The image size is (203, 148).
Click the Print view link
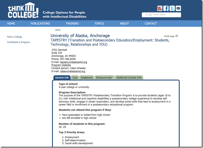pyautogui.click(x=169, y=36)
